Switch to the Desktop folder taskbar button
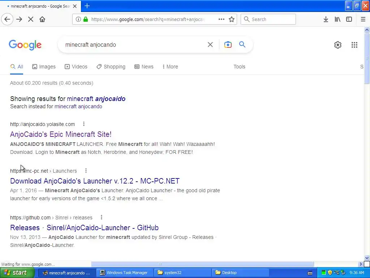This screenshot has width=370, height=278. 240,273
